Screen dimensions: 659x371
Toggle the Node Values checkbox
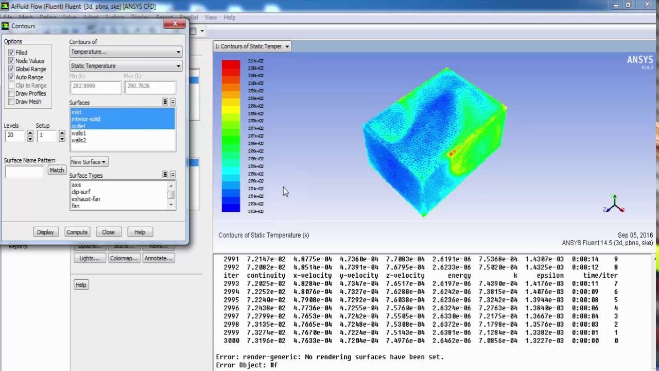(x=11, y=61)
